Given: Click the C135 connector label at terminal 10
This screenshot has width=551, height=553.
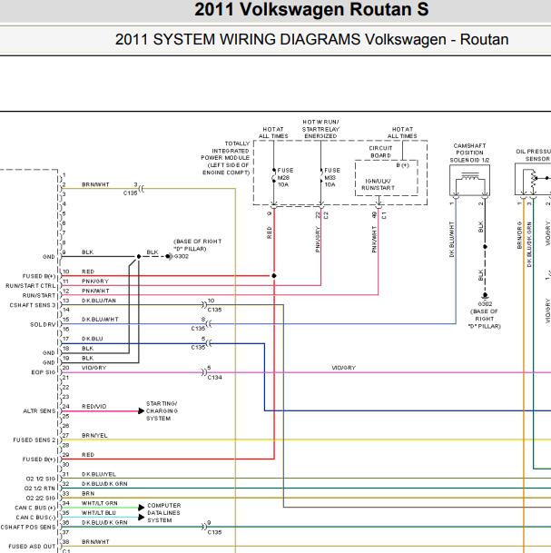Looking at the screenshot, I should pyautogui.click(x=215, y=310).
